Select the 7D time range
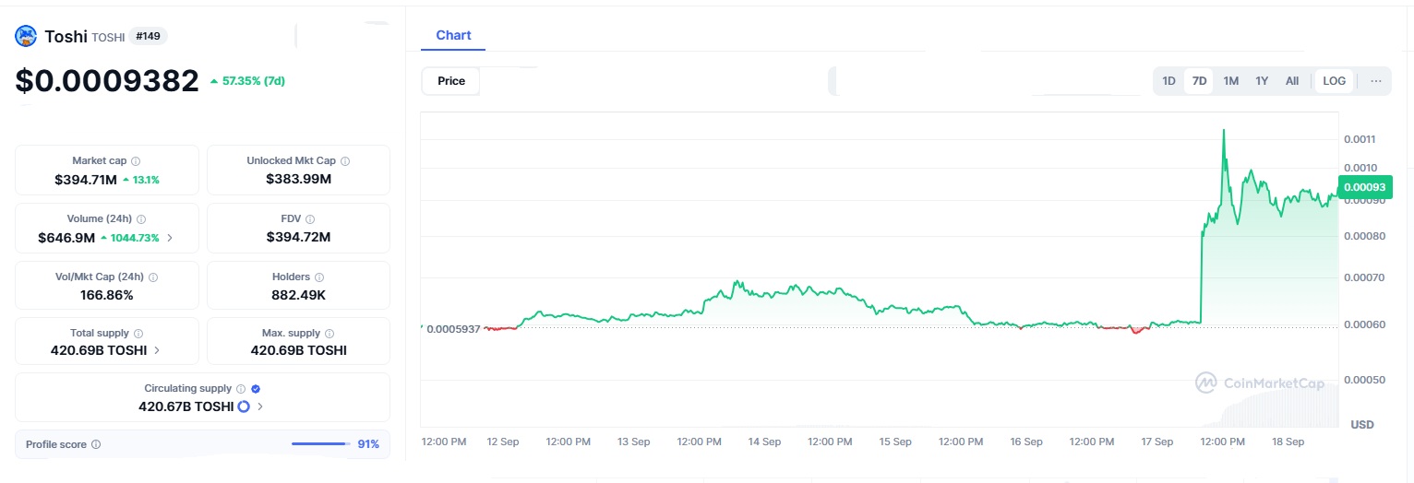 coord(1199,81)
